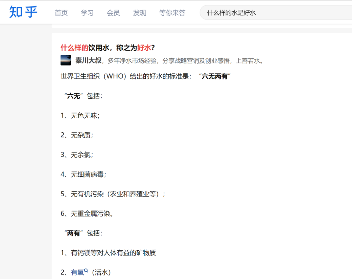Click the list item 3、无余氯
Screen dimensions: 352x279
pyautogui.click(x=77, y=154)
